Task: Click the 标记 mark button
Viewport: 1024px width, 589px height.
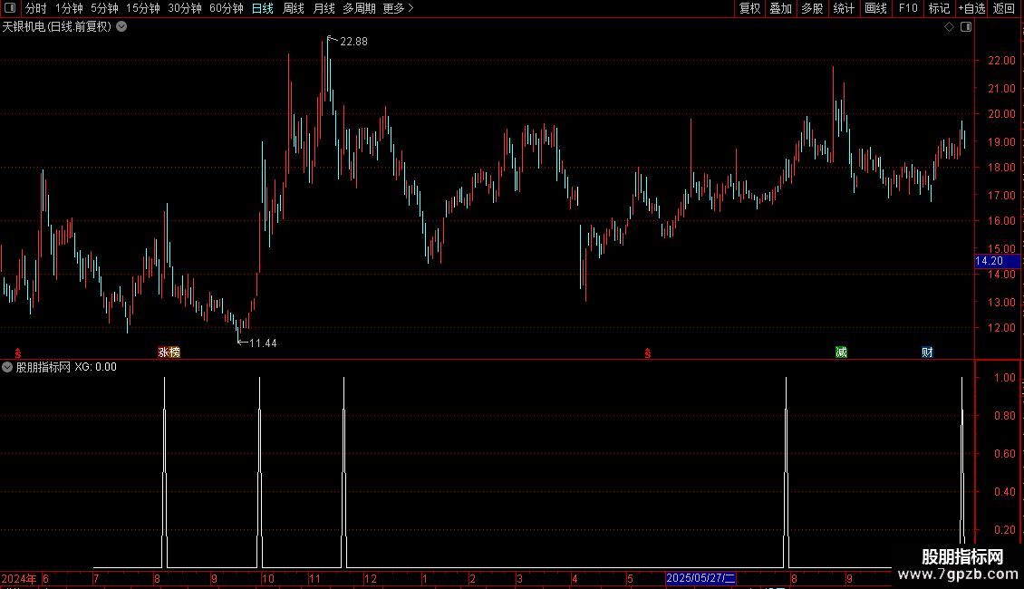Action: [x=939, y=8]
